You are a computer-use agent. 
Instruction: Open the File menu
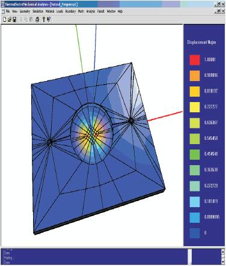pyautogui.click(x=8, y=11)
